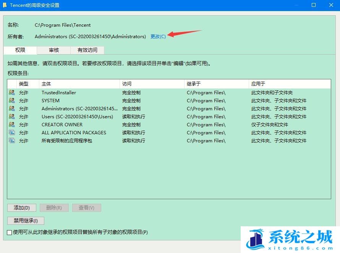
Task: Click the 更改(C) owner link
Action: [x=158, y=36]
